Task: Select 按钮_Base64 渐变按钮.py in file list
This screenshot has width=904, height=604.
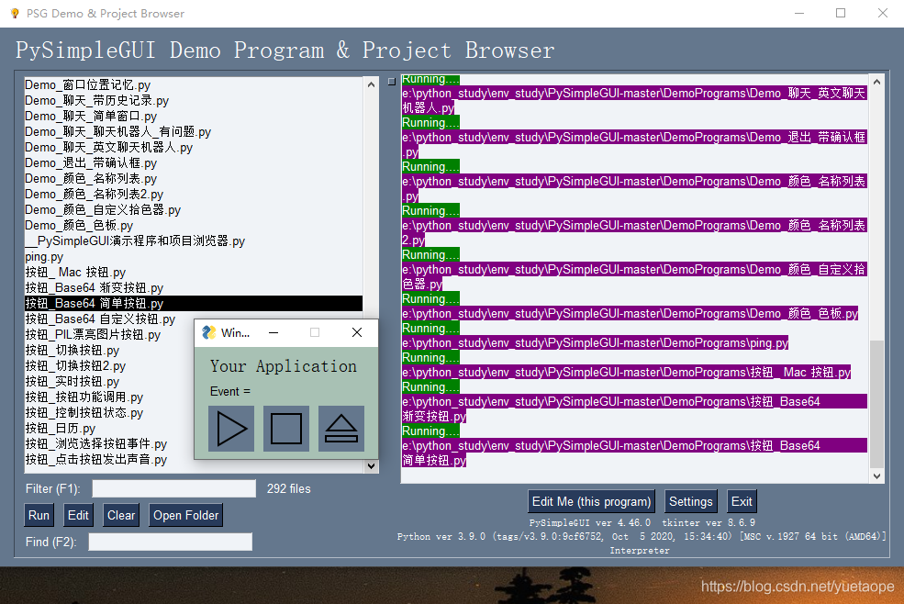Action: coord(194,287)
